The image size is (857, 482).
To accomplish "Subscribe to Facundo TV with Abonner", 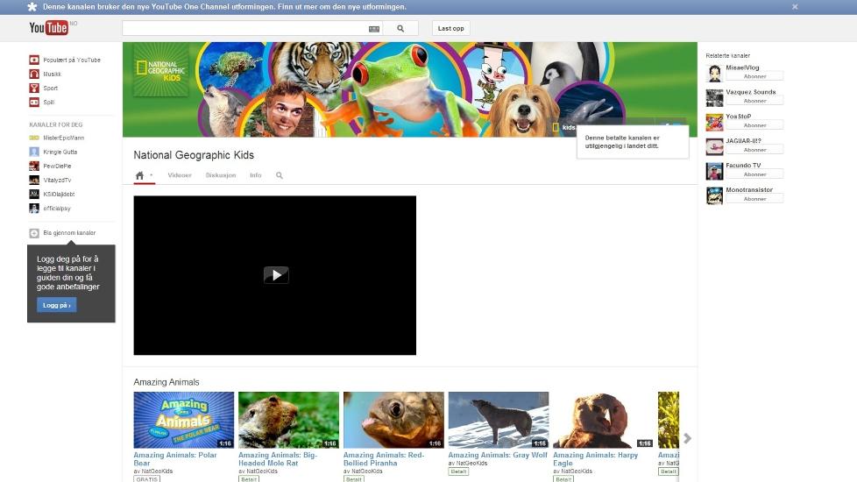I will pyautogui.click(x=754, y=174).
